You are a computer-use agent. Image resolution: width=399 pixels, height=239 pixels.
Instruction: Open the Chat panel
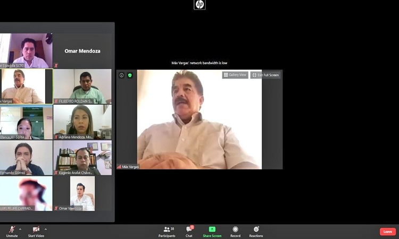tap(189, 230)
